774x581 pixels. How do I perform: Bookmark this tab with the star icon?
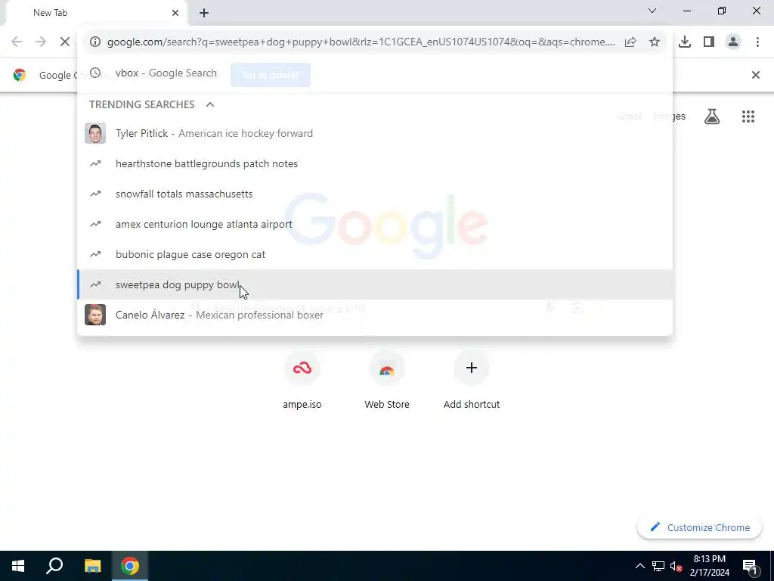(x=655, y=42)
